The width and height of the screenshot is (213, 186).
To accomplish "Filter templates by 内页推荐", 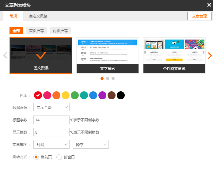I will (x=60, y=31).
